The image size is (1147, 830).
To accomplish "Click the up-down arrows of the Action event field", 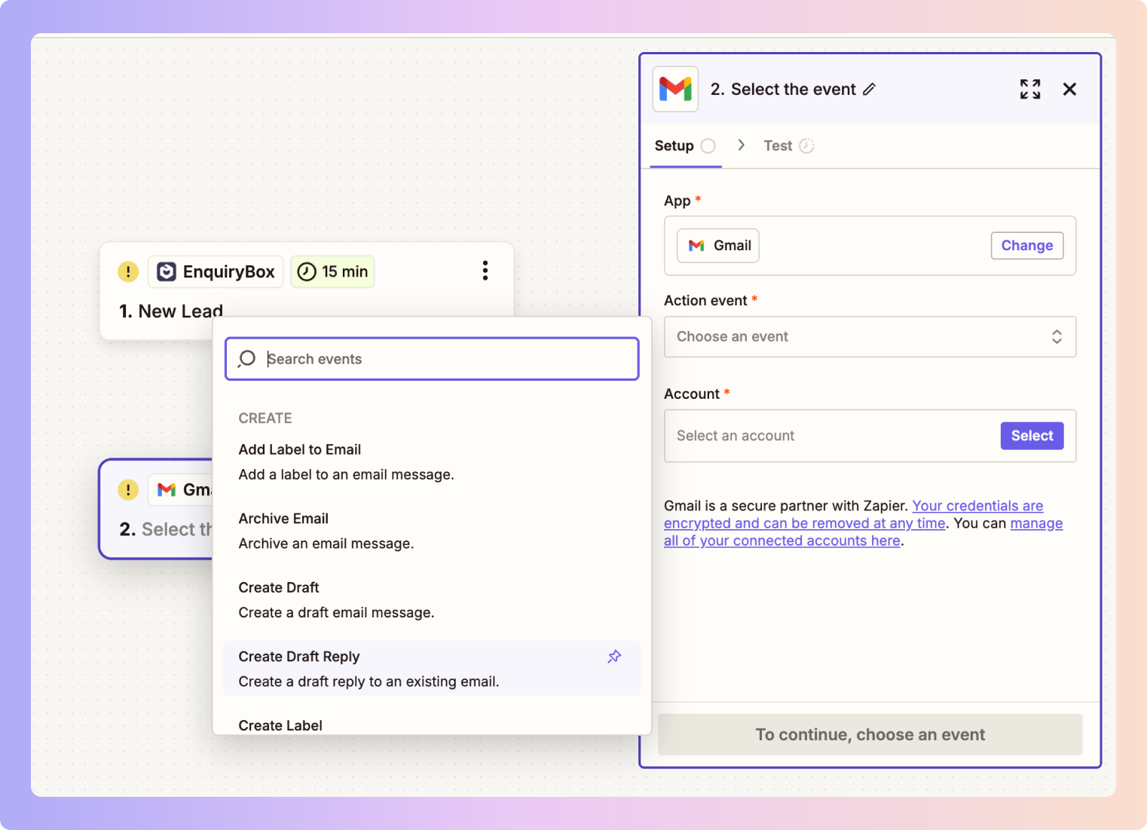I will click(1057, 336).
